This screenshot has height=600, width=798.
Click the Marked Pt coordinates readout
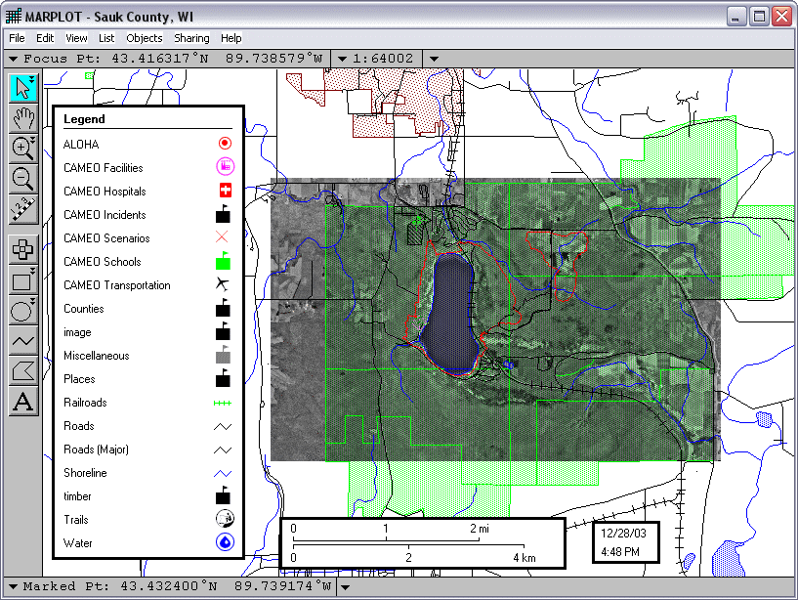(x=226, y=586)
